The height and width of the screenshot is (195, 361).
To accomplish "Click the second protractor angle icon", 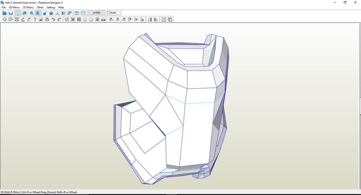I will click(x=156, y=19).
